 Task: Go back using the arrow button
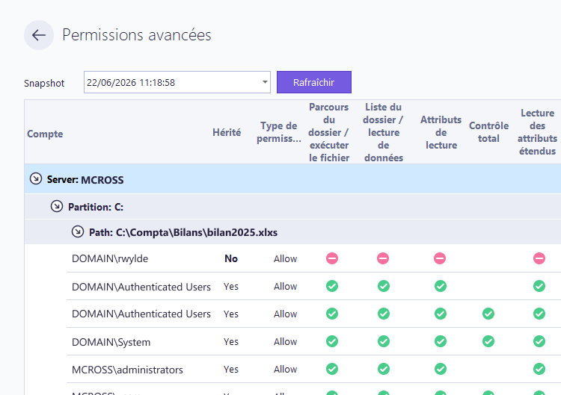(x=39, y=35)
